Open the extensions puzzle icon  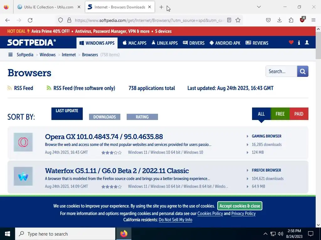(291, 20)
